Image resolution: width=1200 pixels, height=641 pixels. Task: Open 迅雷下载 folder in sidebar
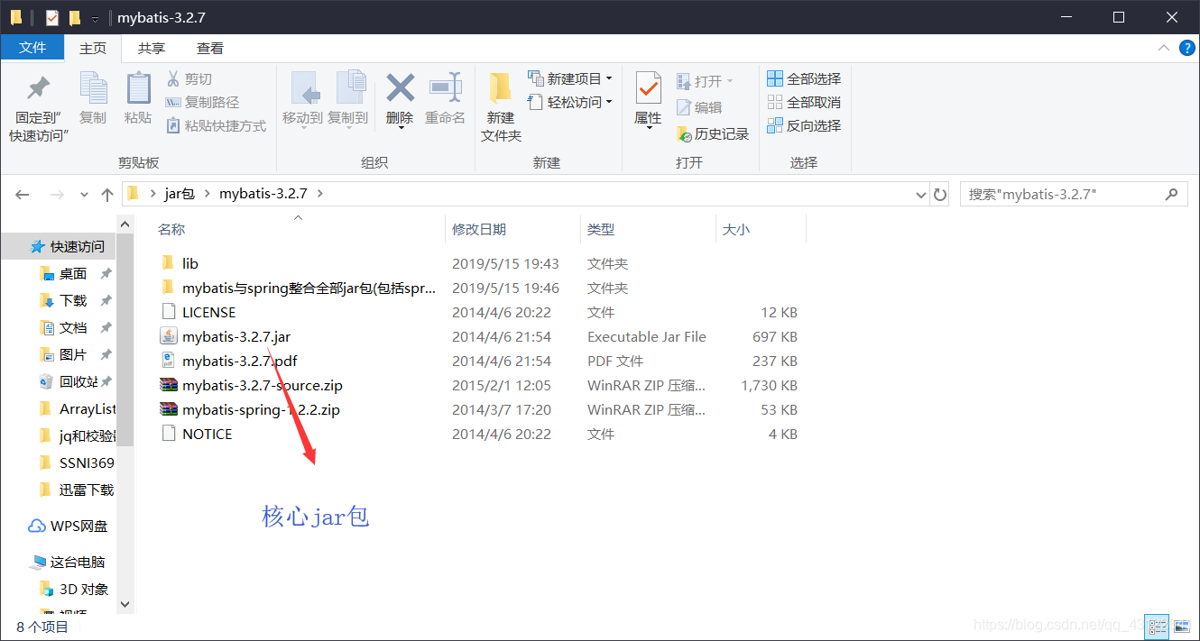click(x=77, y=490)
